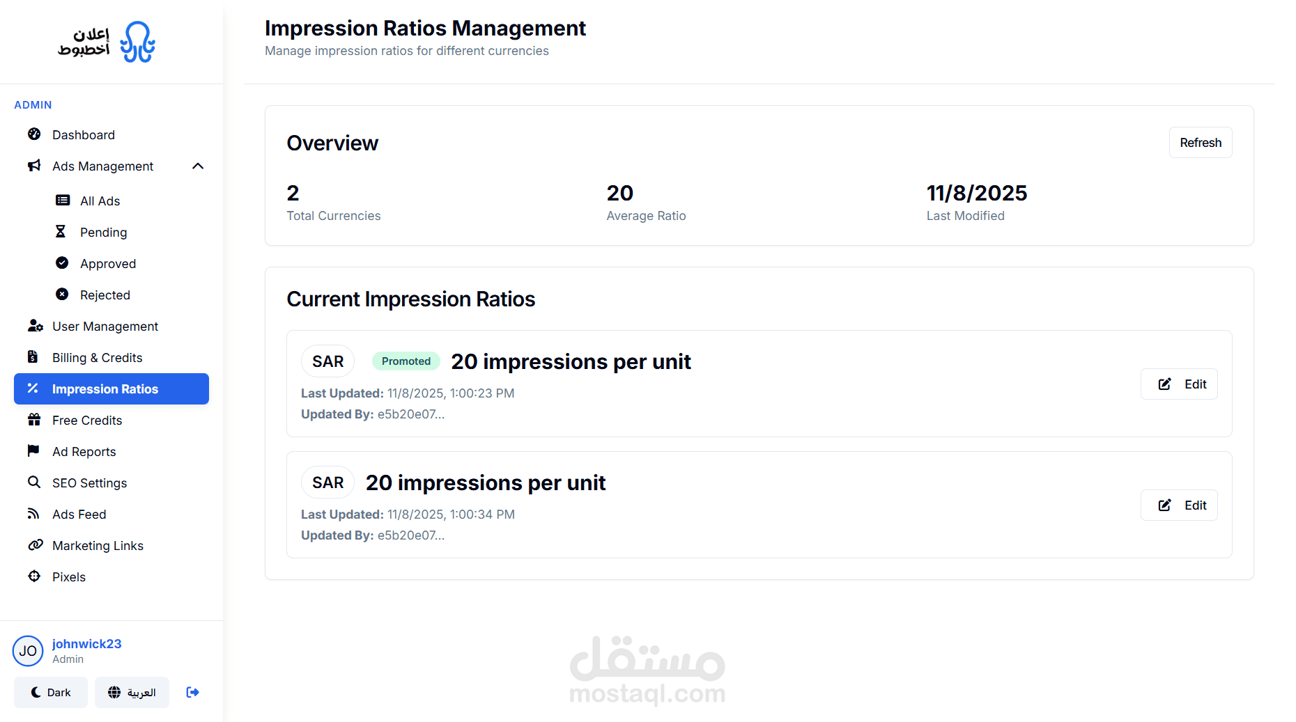Image resolution: width=1296 pixels, height=722 pixels.
Task: Click the Ads Feed RSS icon
Action: 33,513
